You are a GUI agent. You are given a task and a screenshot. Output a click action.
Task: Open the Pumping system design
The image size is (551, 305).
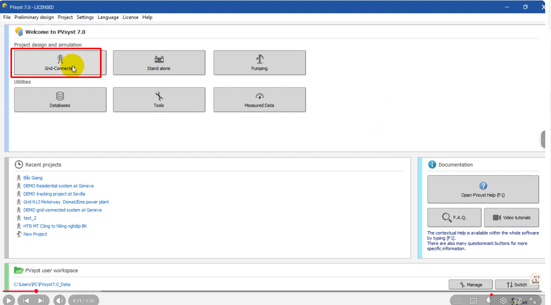coord(259,62)
